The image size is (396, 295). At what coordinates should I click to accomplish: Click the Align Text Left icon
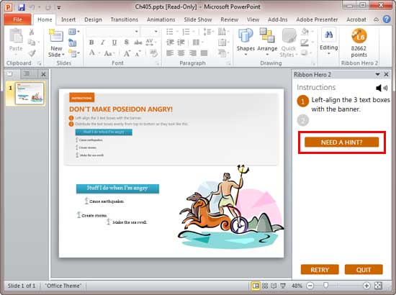170,53
